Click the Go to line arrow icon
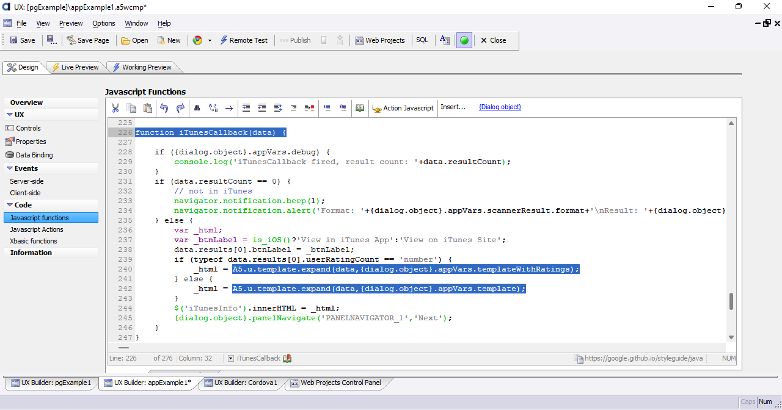The image size is (782, 410). coord(229,107)
